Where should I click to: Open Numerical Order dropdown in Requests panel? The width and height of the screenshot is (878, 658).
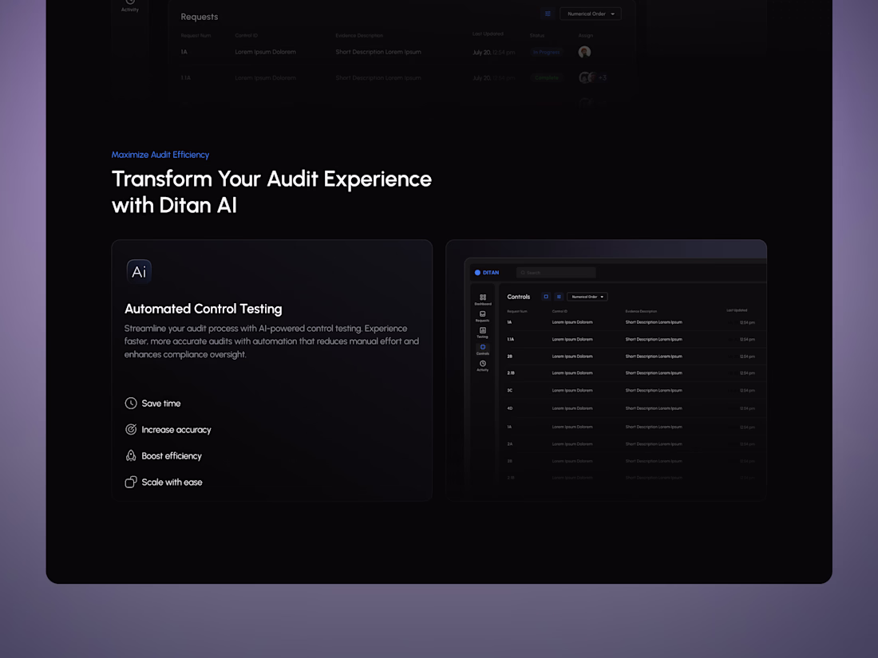(x=591, y=14)
